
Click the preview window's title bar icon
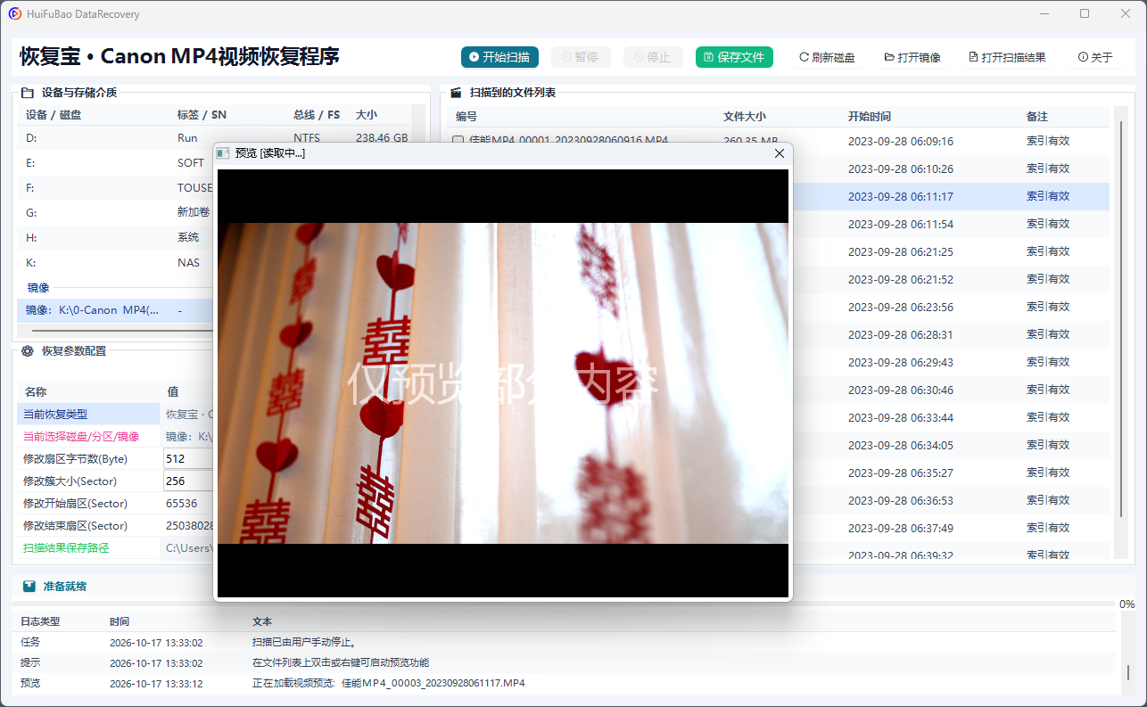[223, 153]
